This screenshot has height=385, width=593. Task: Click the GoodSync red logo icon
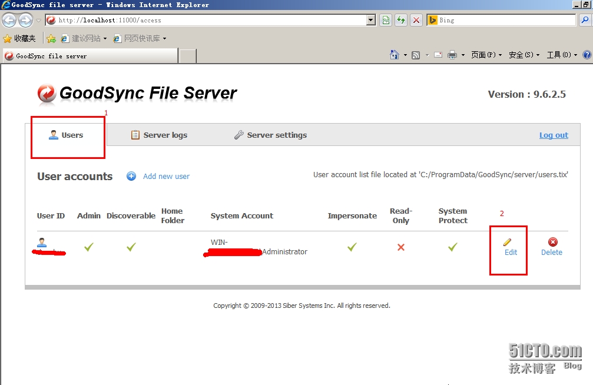point(47,93)
